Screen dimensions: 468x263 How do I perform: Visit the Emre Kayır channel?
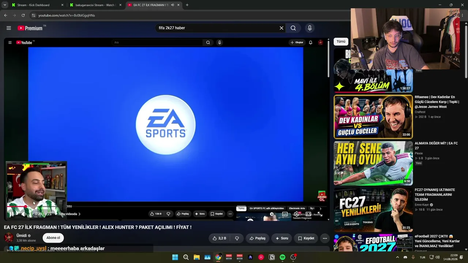coord(422,205)
